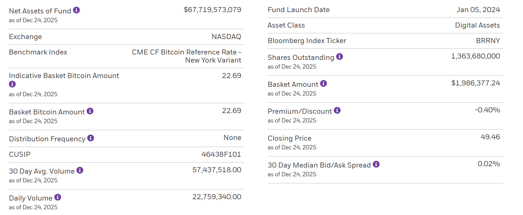This screenshot has height=215, width=523.
Task: Select the closing price value 49.46
Action: click(490, 137)
